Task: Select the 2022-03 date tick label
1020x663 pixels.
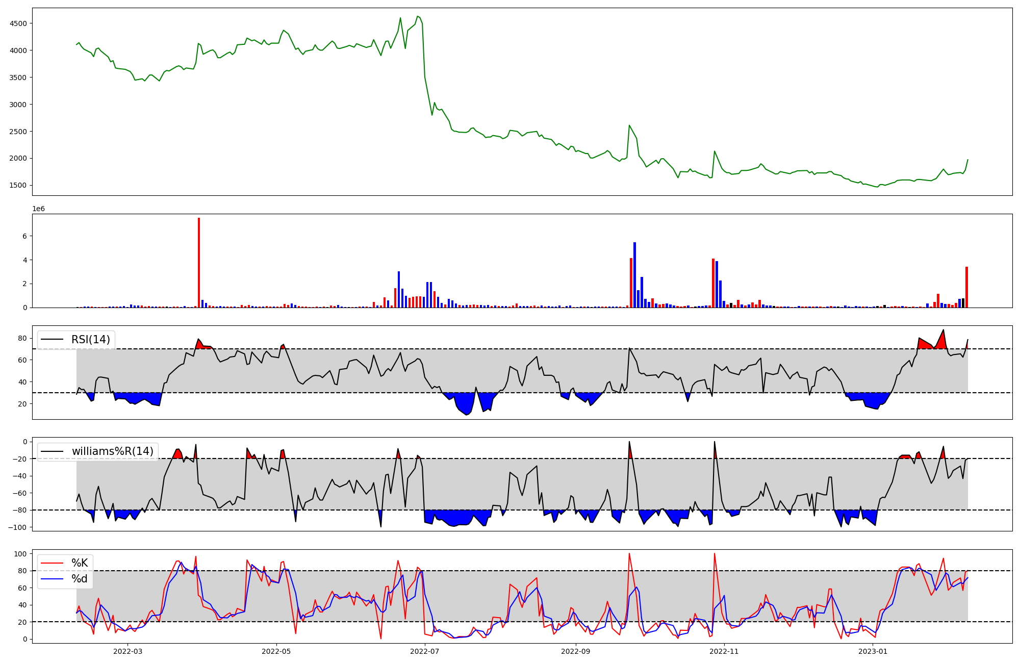Action: coord(127,651)
